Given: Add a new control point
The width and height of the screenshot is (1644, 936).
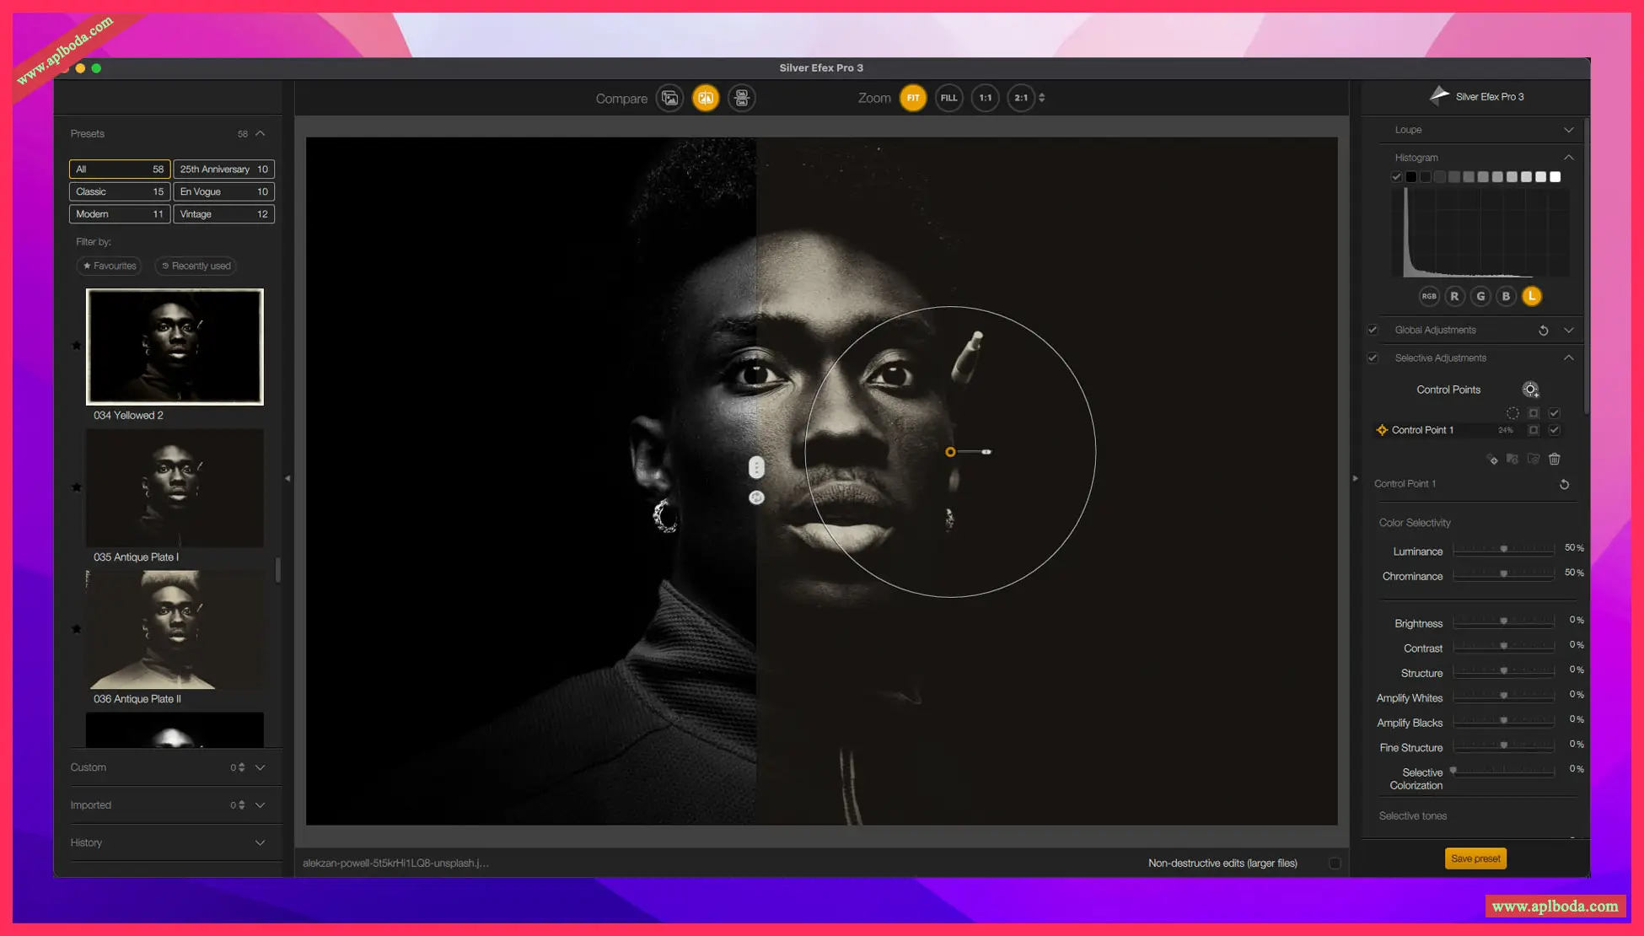Looking at the screenshot, I should tap(1530, 390).
